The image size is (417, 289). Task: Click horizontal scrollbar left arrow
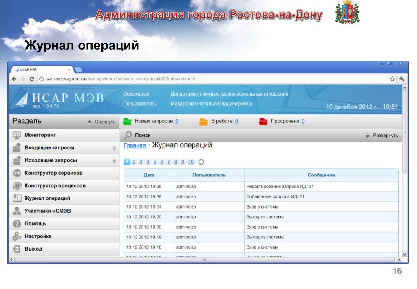tap(11, 260)
